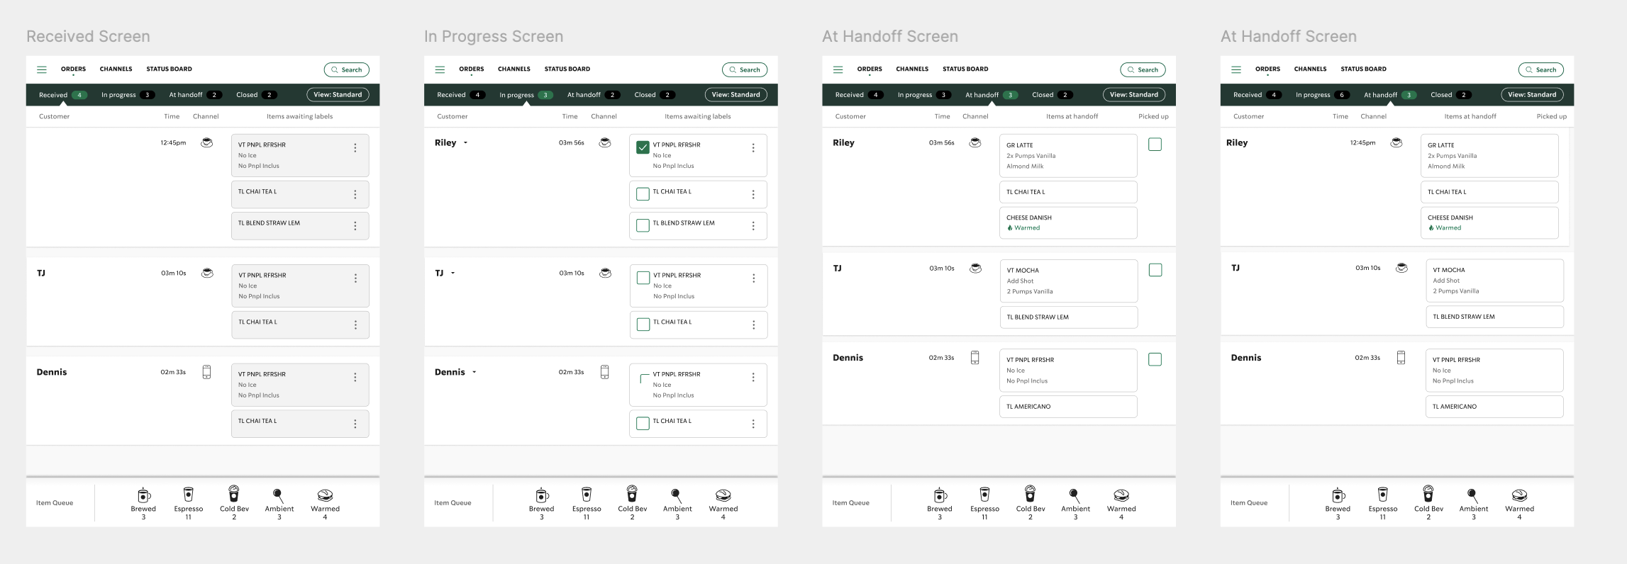Switch to Received tab on first At Handoff Screen
Screen dimensions: 1627x564
tap(859, 95)
